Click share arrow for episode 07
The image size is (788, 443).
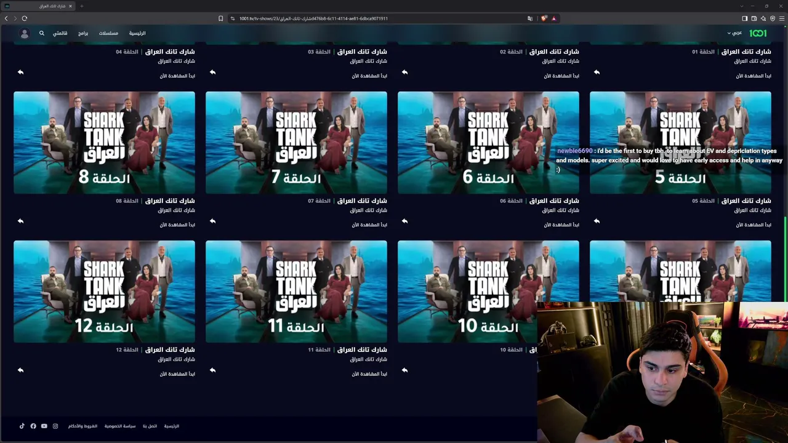[212, 221]
